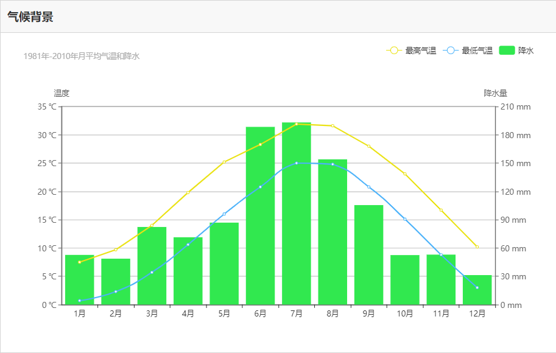The image size is (556, 353).
Task: Select the yellow 最高气温 point at 4月
Action: pos(188,193)
